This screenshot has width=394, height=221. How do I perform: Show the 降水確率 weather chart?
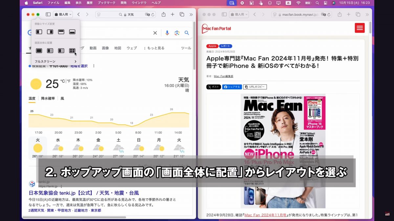coord(48,98)
